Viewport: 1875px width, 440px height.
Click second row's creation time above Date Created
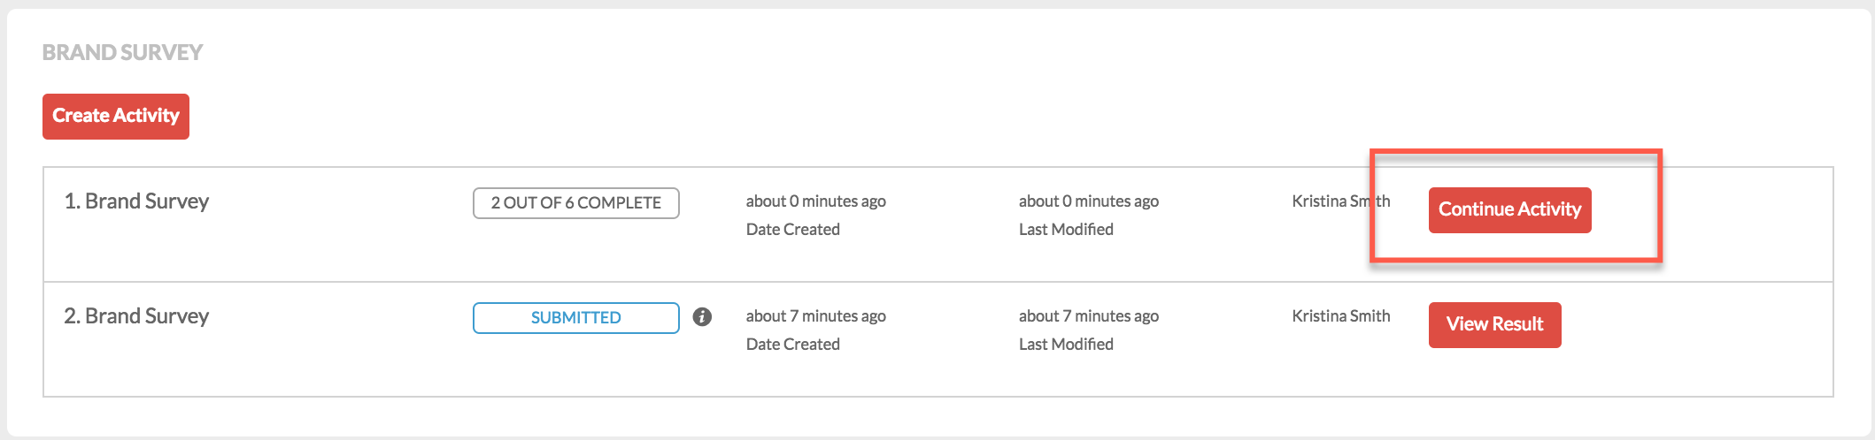click(x=815, y=316)
